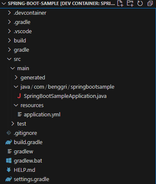Expand the gradle folder chevron
The width and height of the screenshot is (156, 184).
click(x=9, y=50)
